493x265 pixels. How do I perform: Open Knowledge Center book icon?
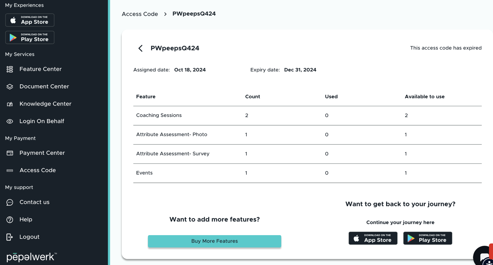(x=10, y=104)
